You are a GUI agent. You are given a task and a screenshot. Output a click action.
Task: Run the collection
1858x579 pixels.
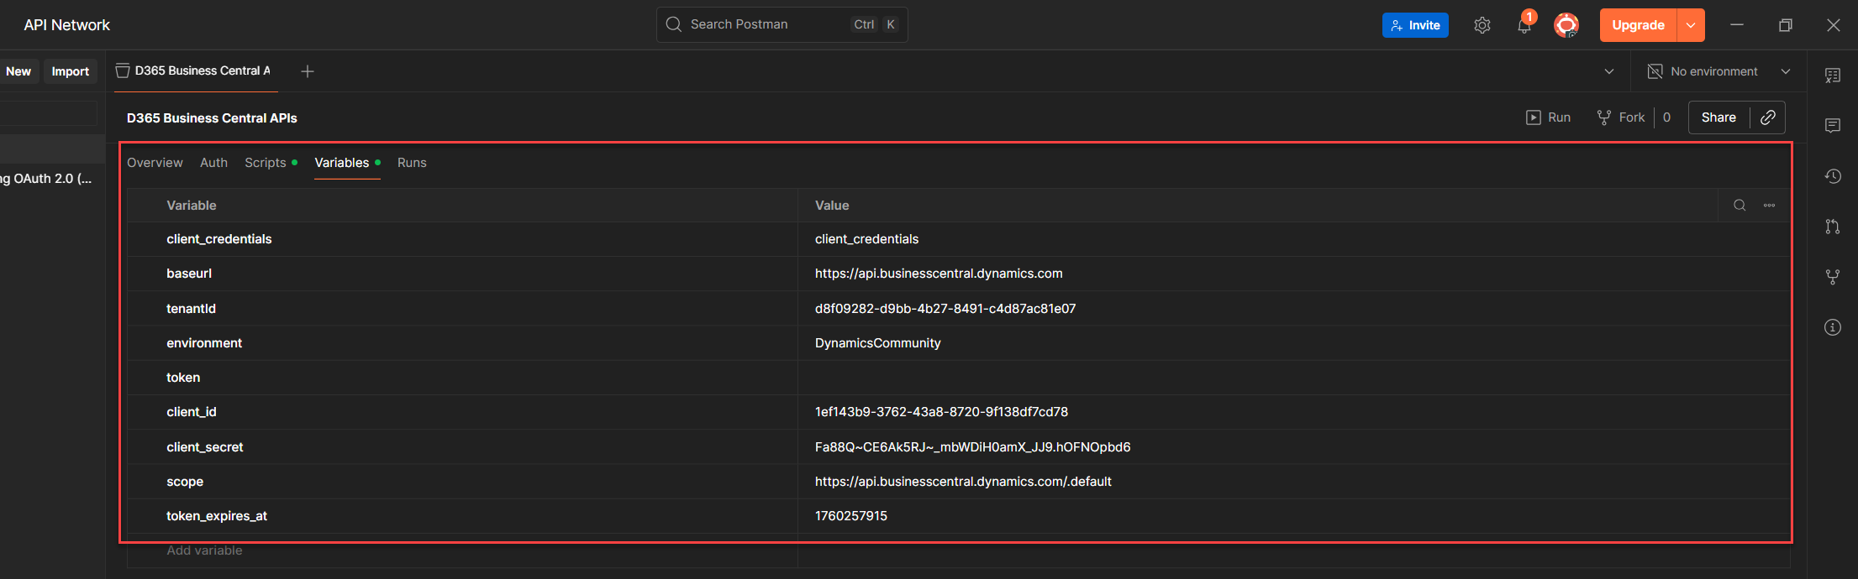click(x=1548, y=117)
